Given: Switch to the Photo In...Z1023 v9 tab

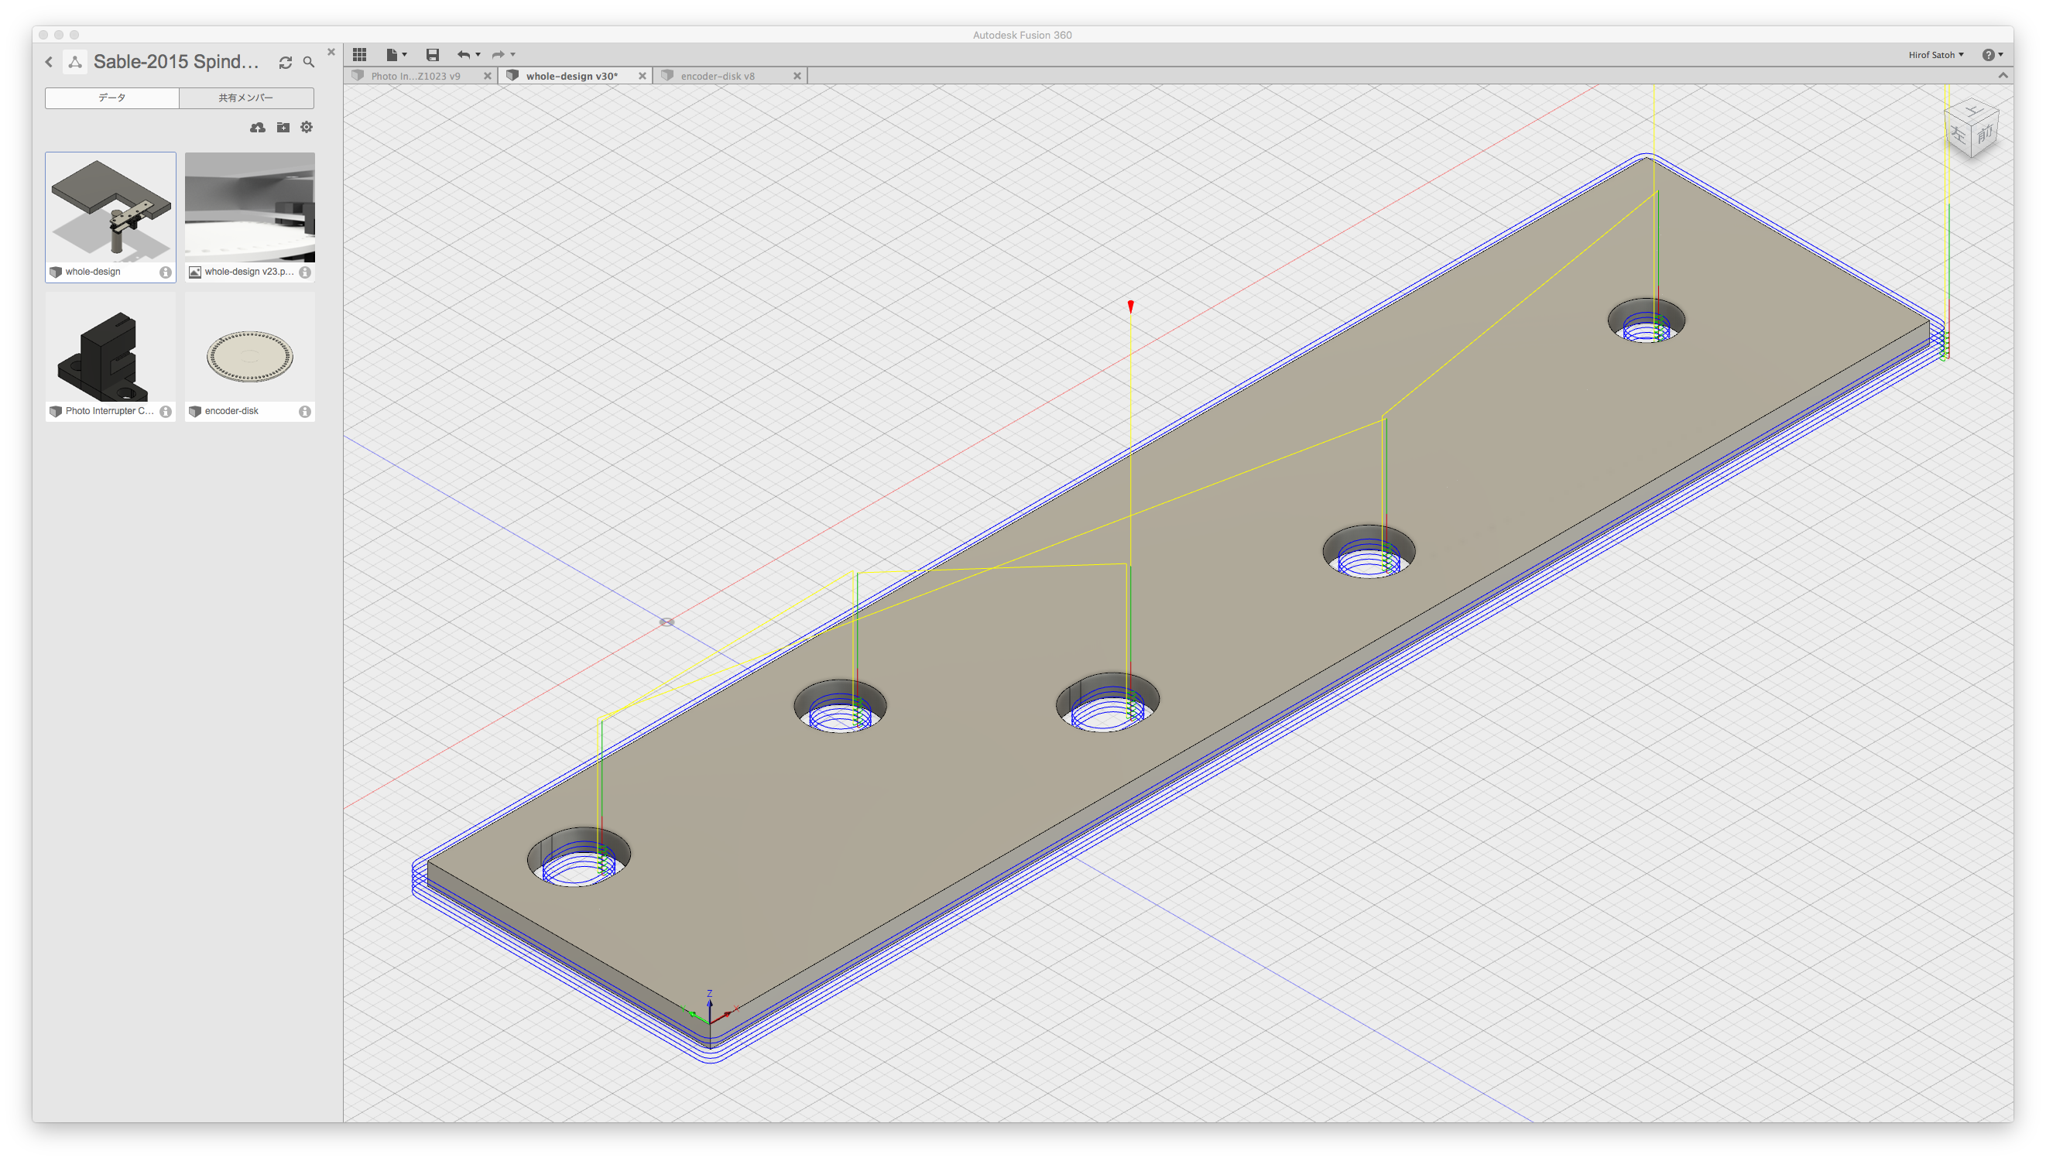Looking at the screenshot, I should (415, 76).
